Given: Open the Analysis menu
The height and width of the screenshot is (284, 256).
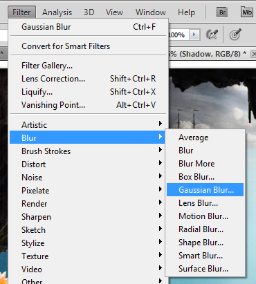Looking at the screenshot, I should (57, 12).
